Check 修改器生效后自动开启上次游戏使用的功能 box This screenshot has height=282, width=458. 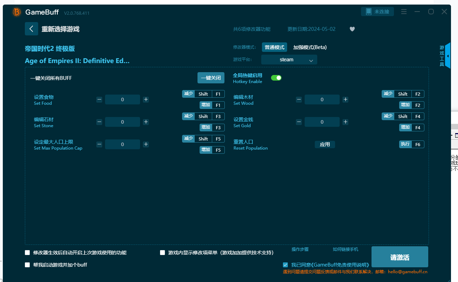click(x=27, y=253)
